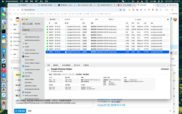Click the WeChat icon in menu bar
Screen dimensions: 182x114
pyautogui.click(x=123, y=1)
